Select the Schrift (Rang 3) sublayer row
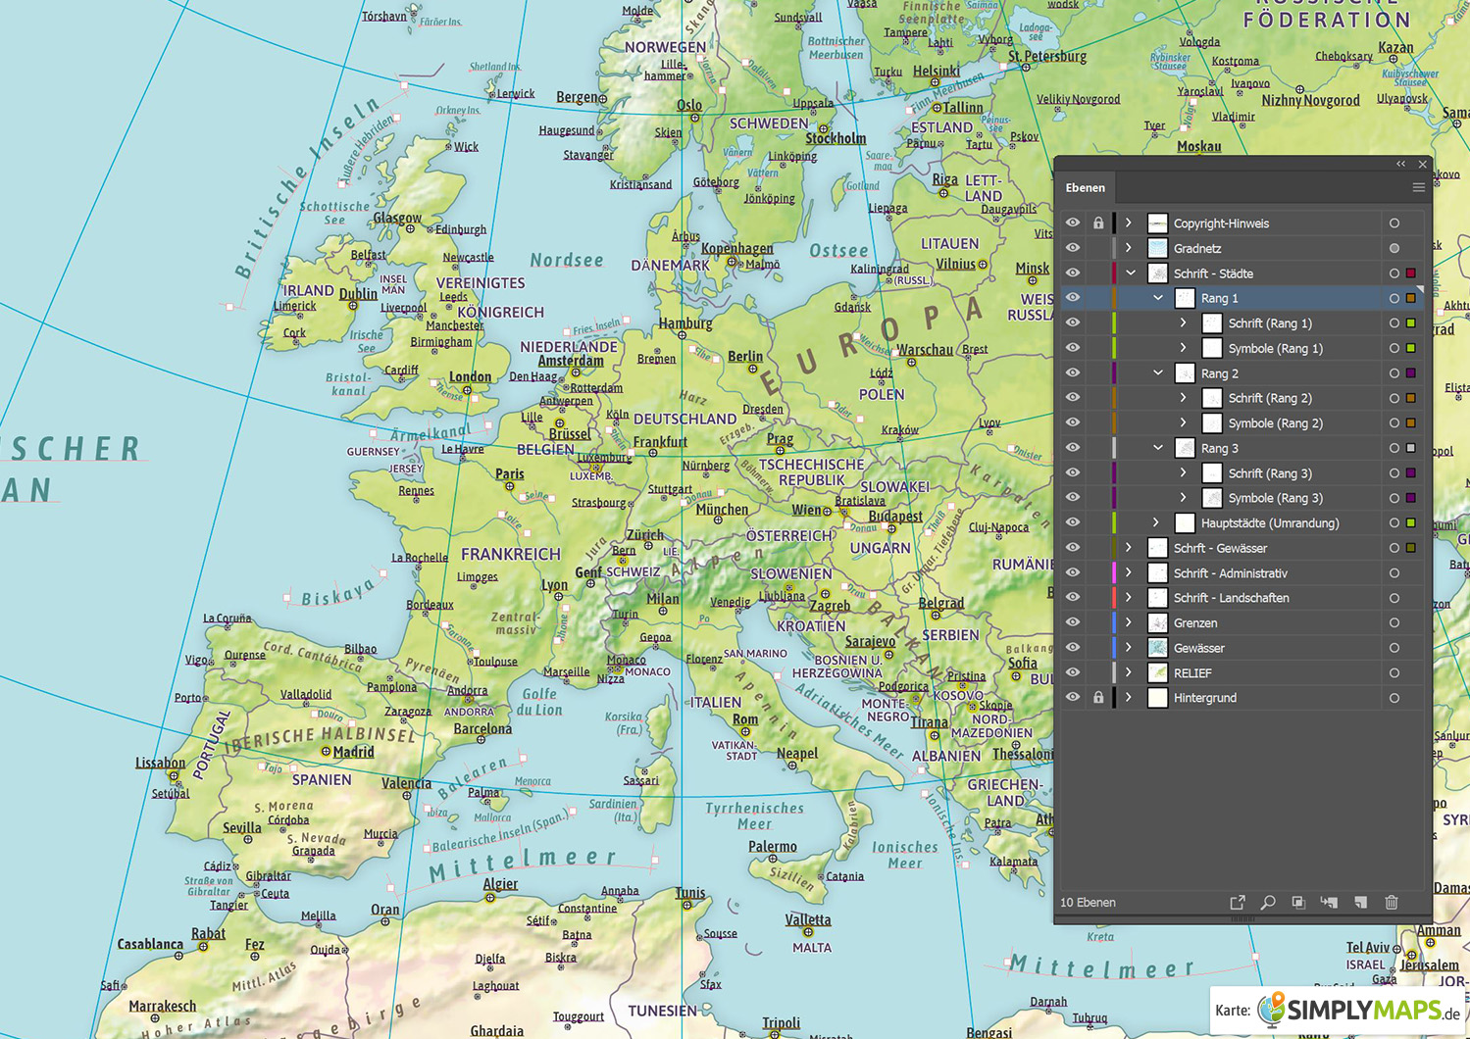The width and height of the screenshot is (1470, 1039). 1242,473
